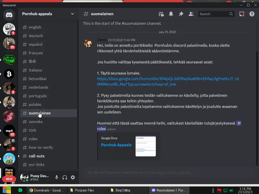Open notification settings bell icon

171,14
